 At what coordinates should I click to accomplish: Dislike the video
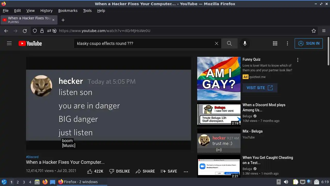[x=119, y=171]
